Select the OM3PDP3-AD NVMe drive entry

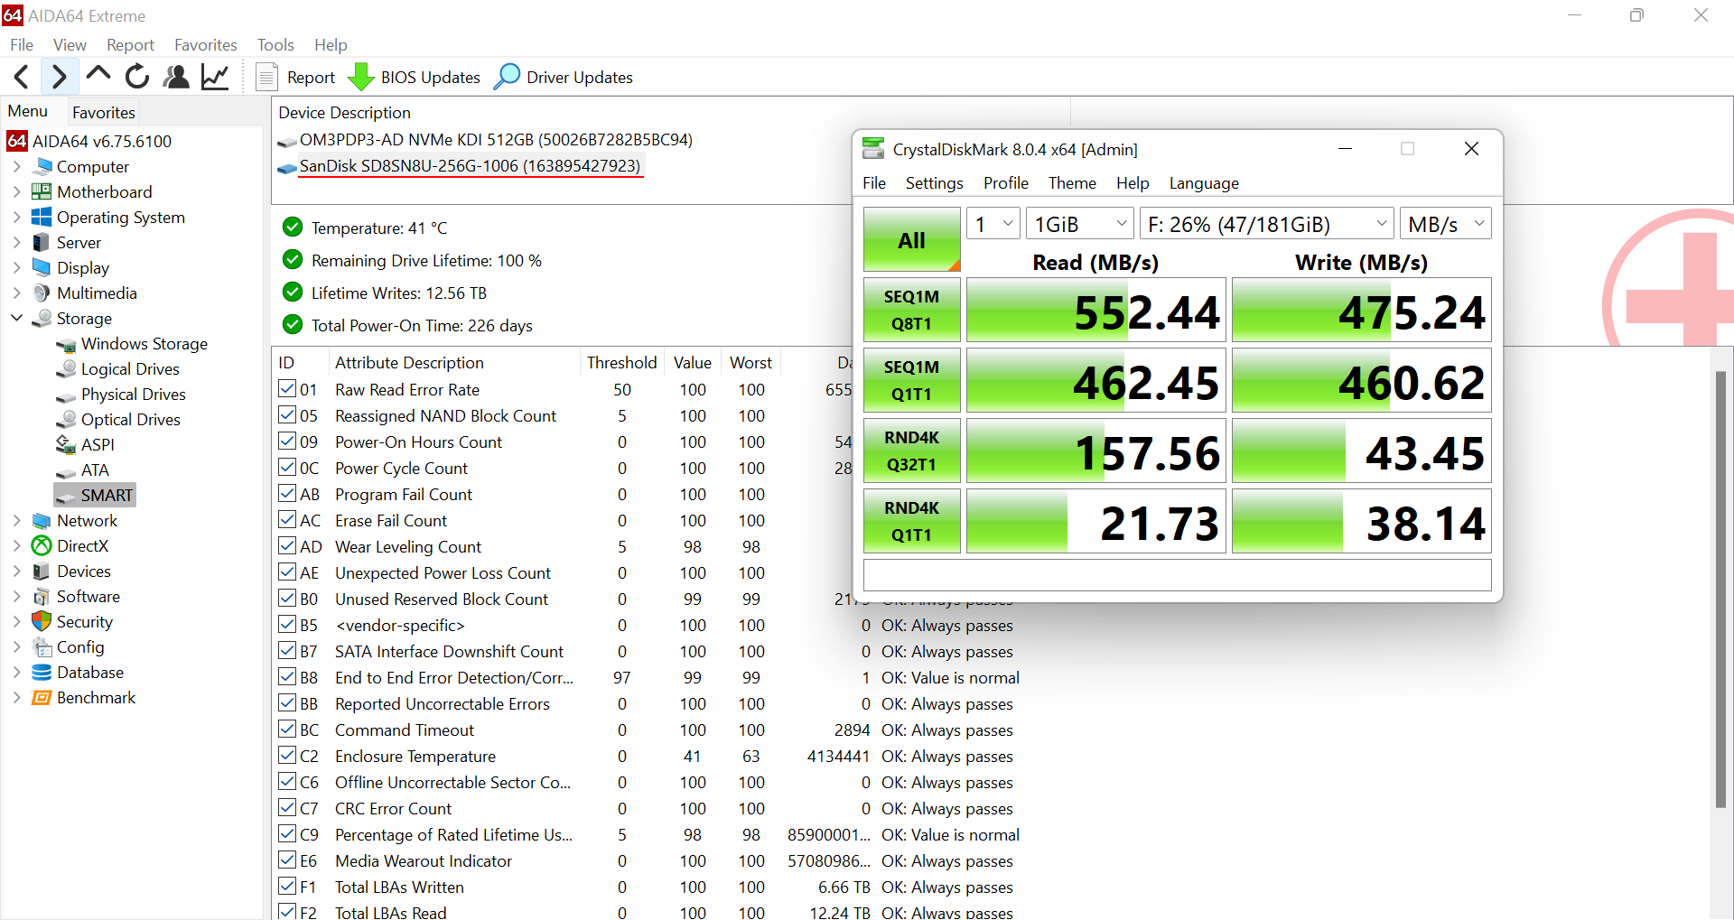[x=496, y=140]
